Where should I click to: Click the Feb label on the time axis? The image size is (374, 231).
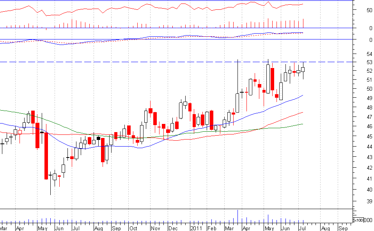click(x=212, y=228)
